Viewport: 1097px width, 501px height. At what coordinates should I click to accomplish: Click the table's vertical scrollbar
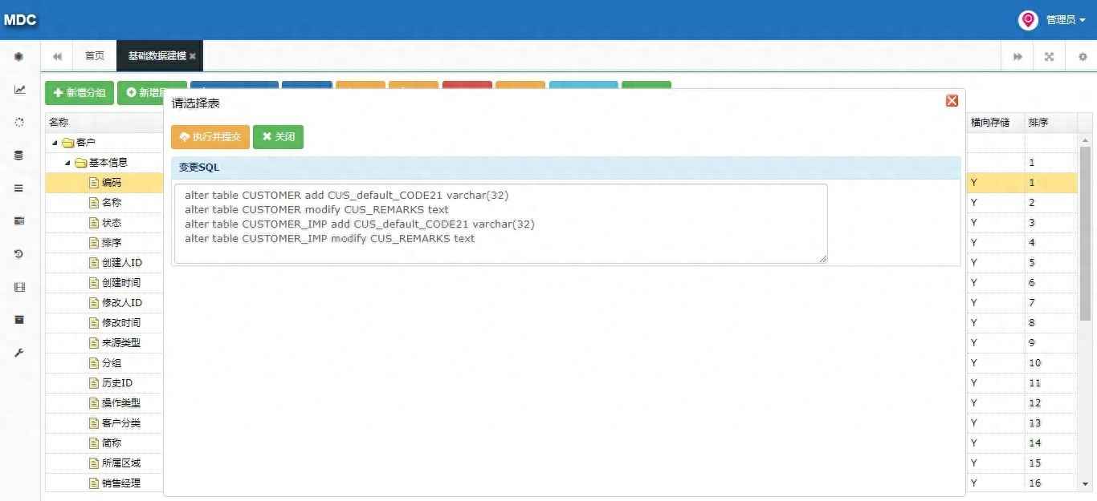[x=1085, y=232]
